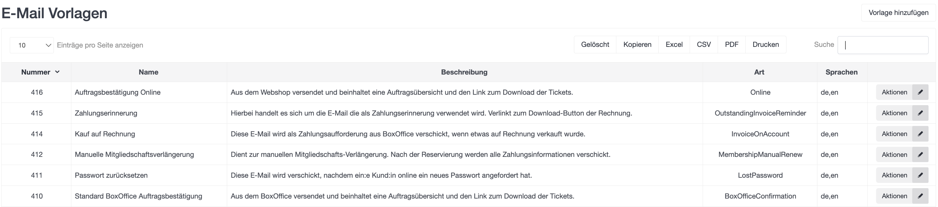The height and width of the screenshot is (207, 938).
Task: Click pencil icon for Kauf auf Rechnung
Action: pyautogui.click(x=920, y=133)
